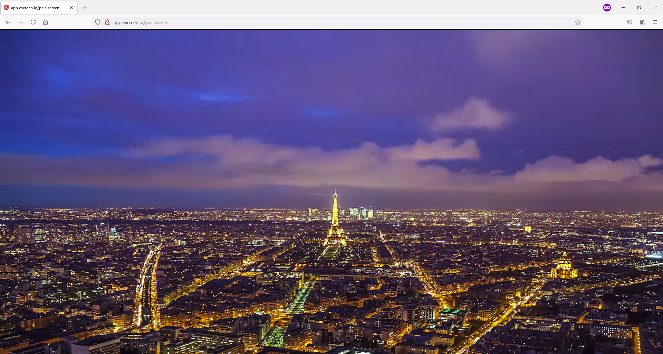663x354 pixels.
Task: Open the hamburger application menu
Action: coord(654,22)
